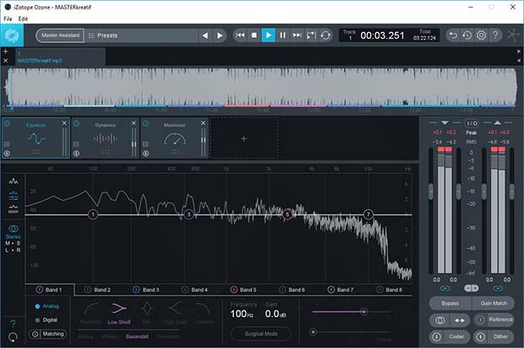Skip to next track button

pyautogui.click(x=297, y=35)
